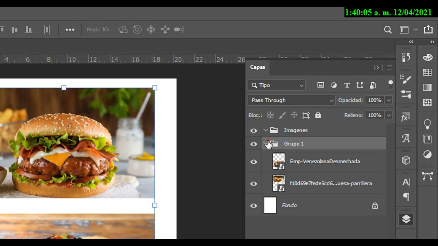The width and height of the screenshot is (438, 246).
Task: Click align vertical centers icon in options bar
Action: tap(14, 30)
